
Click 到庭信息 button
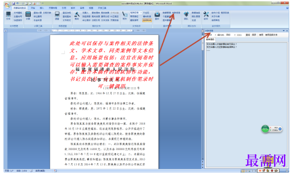click(86, 16)
